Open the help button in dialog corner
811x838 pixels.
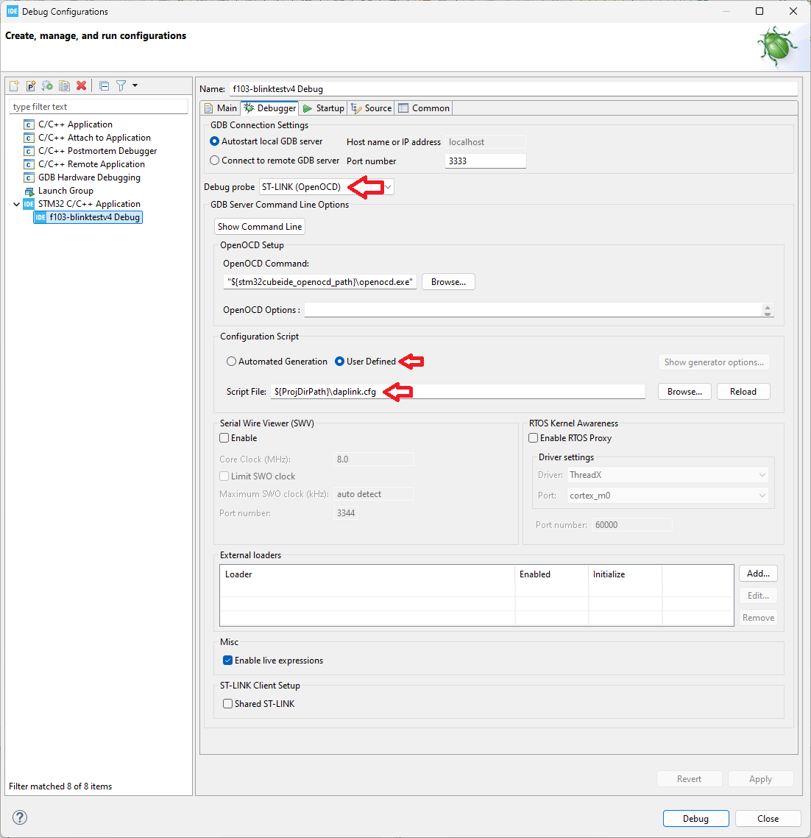pos(19,817)
